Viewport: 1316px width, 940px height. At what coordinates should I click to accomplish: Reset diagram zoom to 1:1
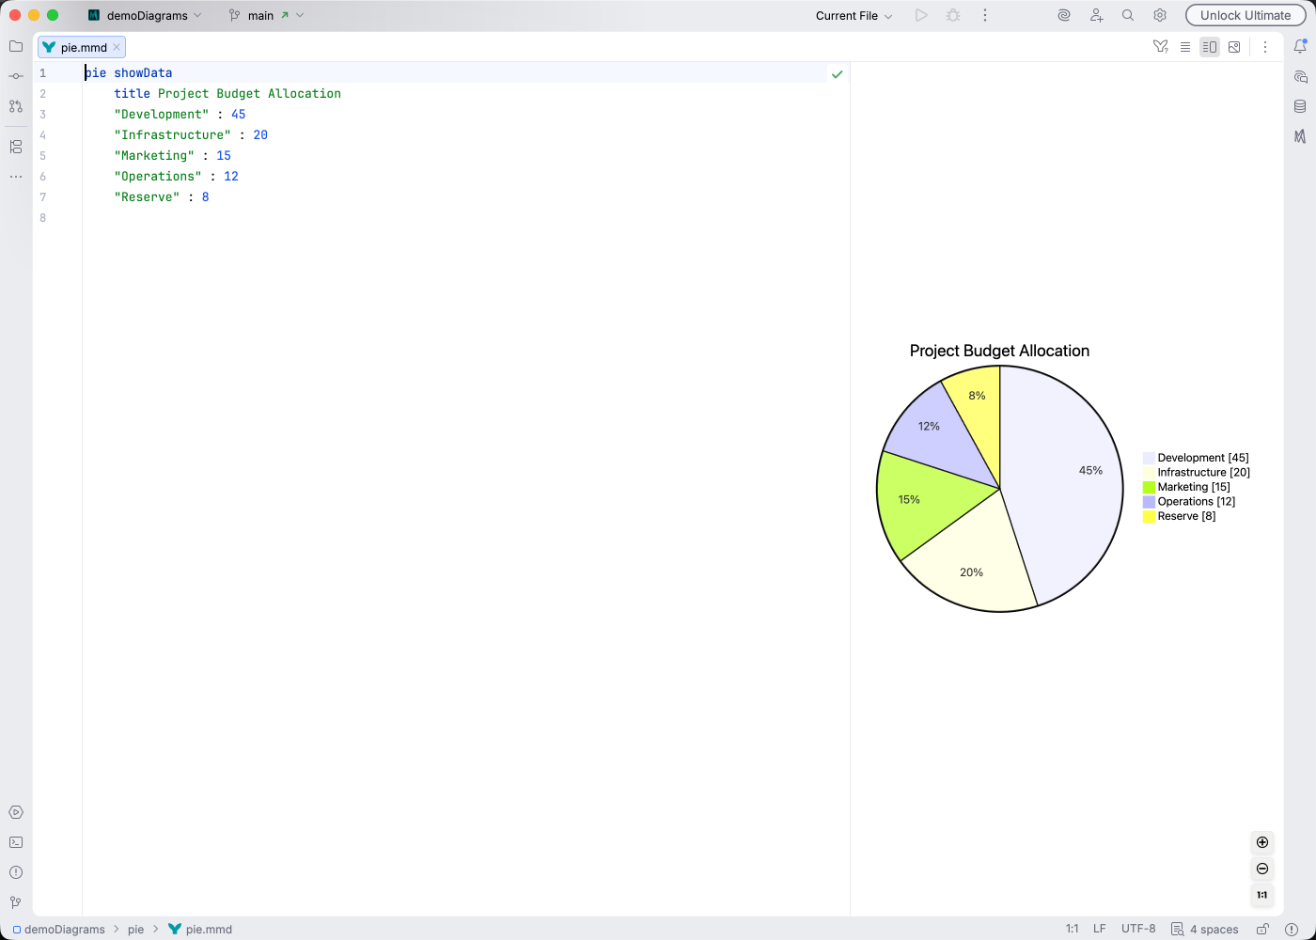(1261, 895)
